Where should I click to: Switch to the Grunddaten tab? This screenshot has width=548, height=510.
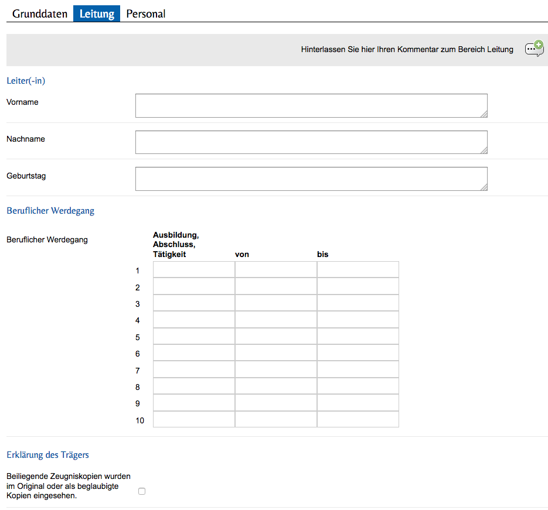pyautogui.click(x=40, y=13)
